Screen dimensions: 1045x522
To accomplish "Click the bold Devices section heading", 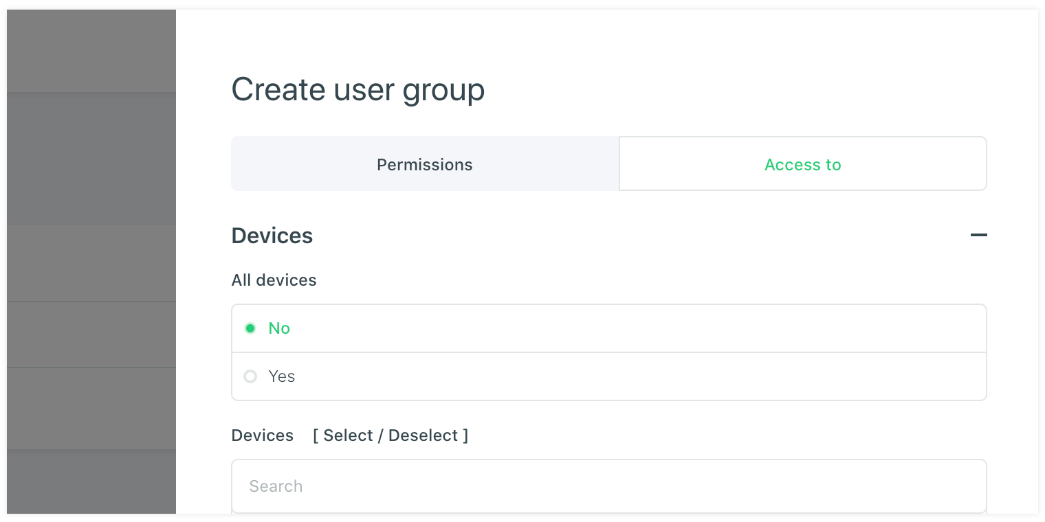I will tap(272, 236).
